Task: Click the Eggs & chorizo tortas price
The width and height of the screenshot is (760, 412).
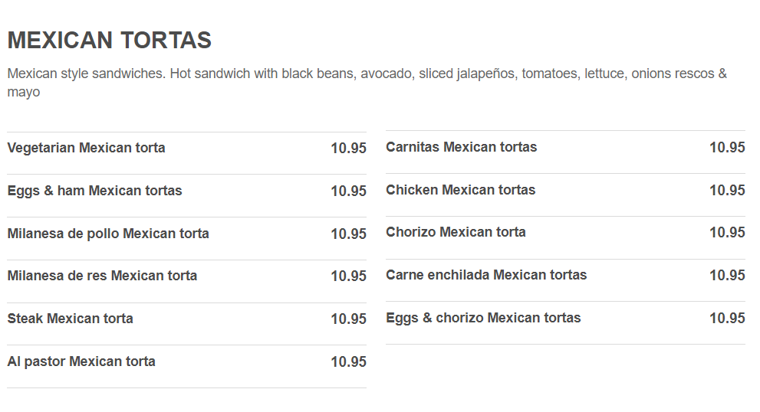Action: click(x=727, y=319)
